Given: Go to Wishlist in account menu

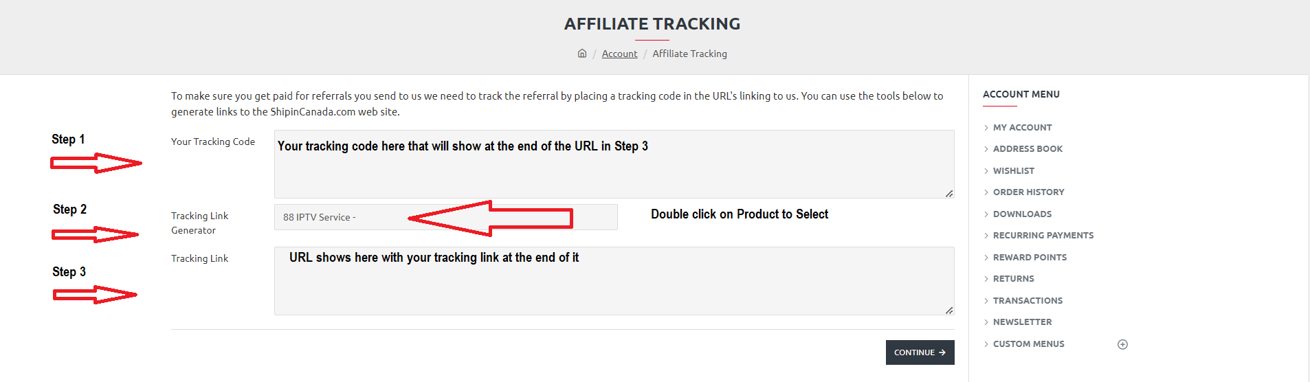Looking at the screenshot, I should pos(1013,171).
